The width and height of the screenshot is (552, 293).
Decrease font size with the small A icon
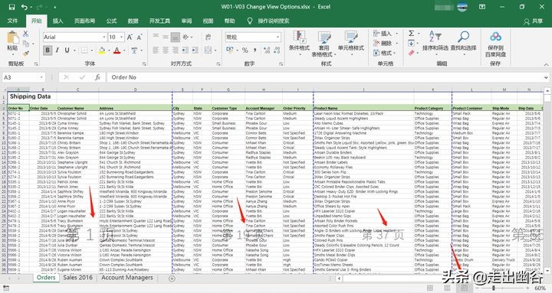coord(140,37)
